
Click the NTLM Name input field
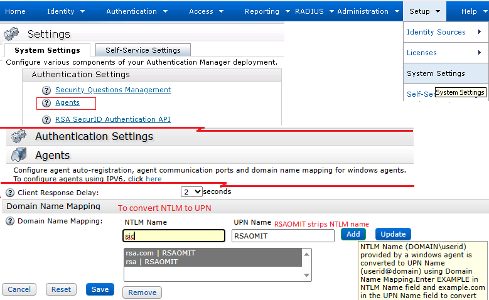point(173,236)
